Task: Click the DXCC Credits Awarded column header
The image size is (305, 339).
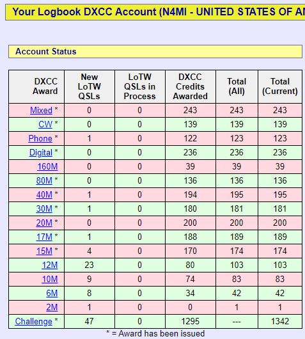Action: [190, 86]
